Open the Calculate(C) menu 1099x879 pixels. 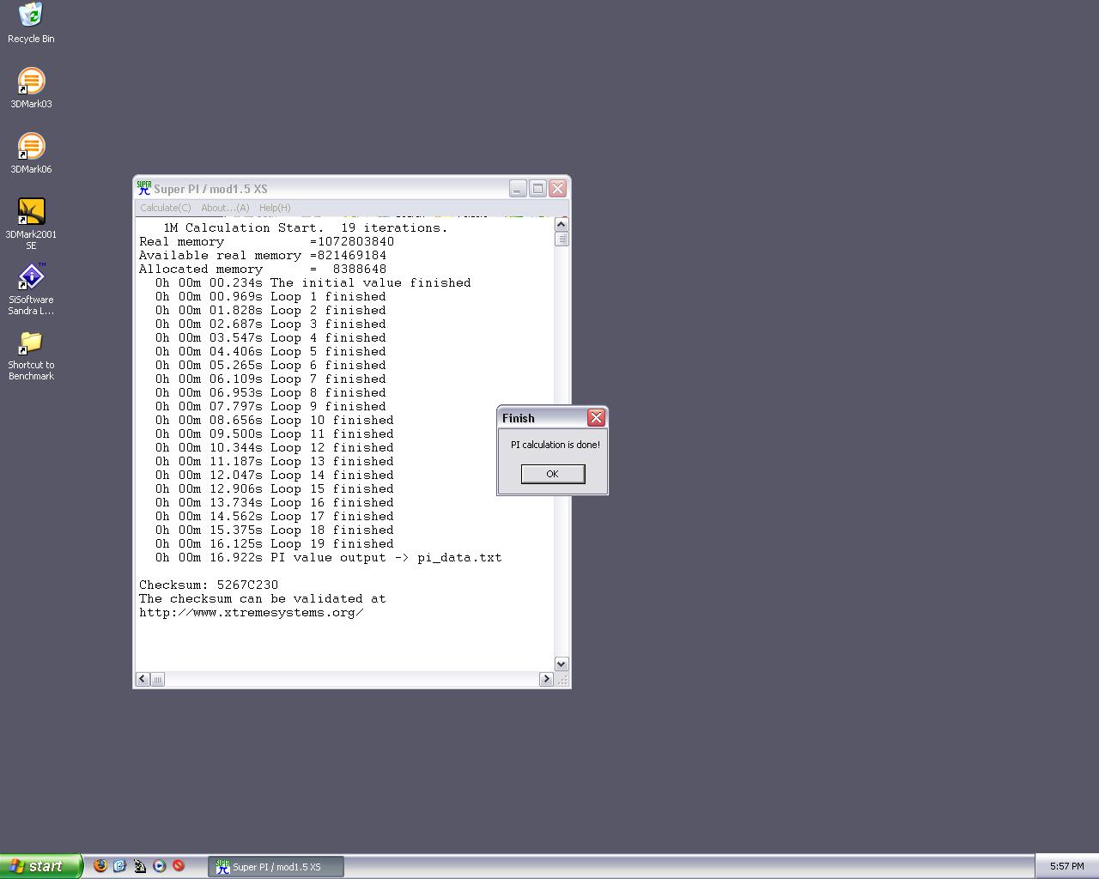tap(166, 208)
